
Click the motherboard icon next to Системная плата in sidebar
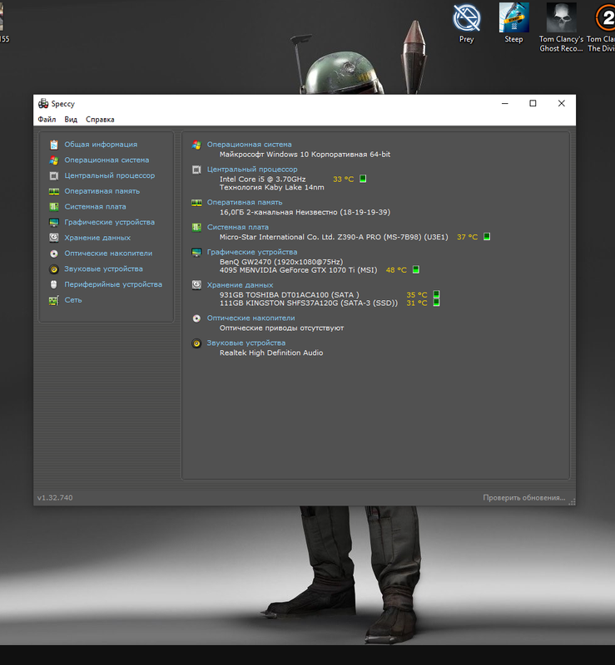point(54,207)
